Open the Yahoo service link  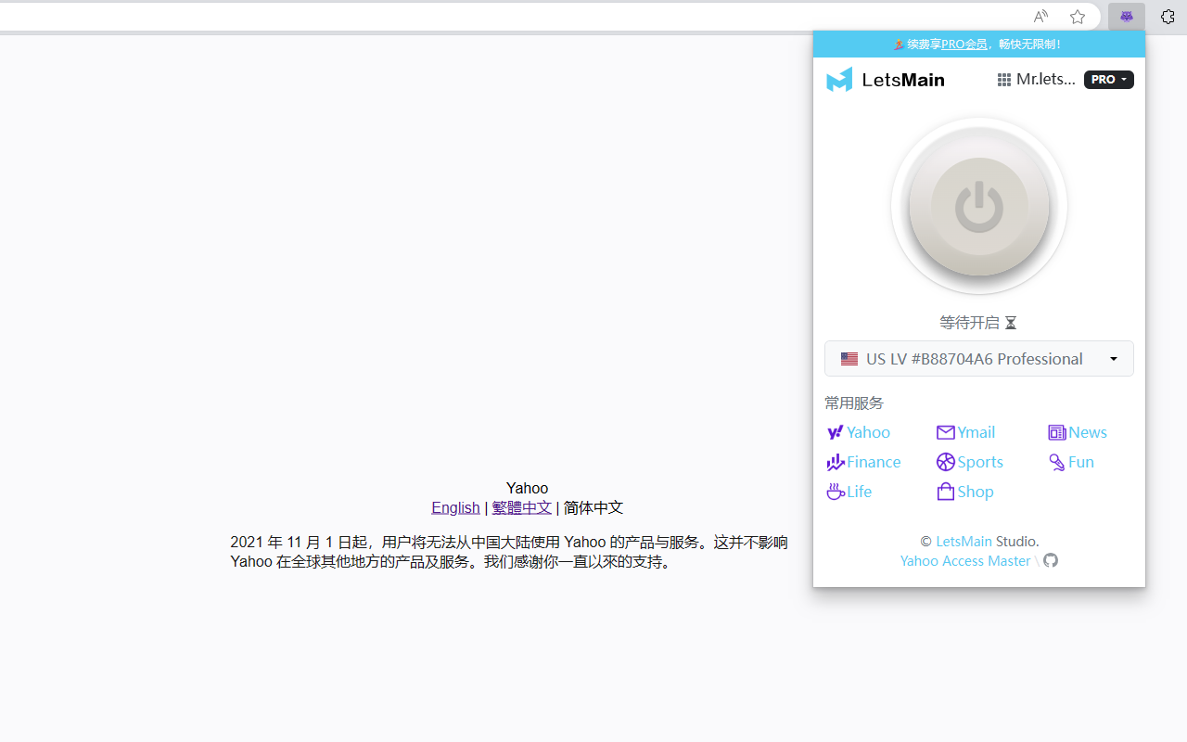click(859, 432)
